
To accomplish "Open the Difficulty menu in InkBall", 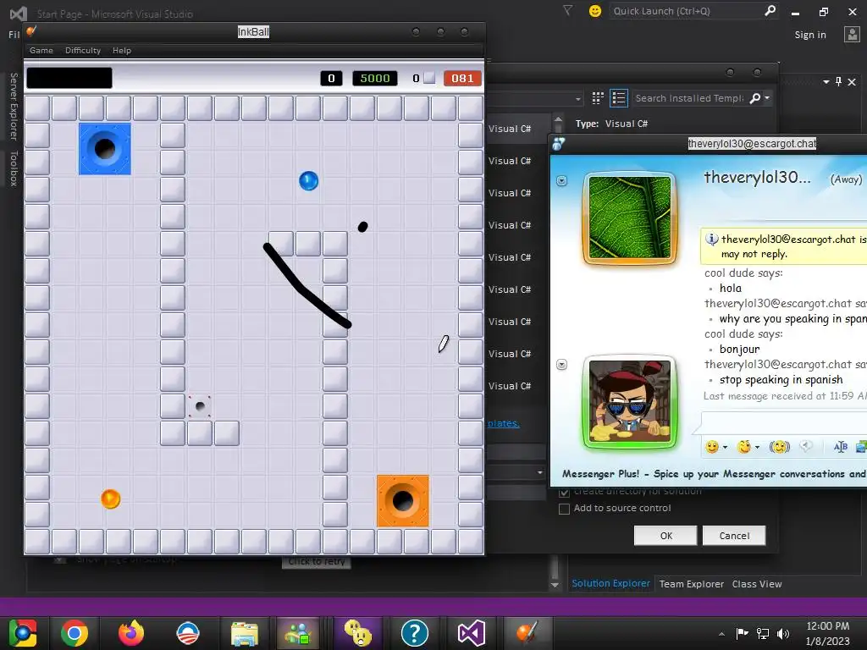I will pyautogui.click(x=83, y=50).
